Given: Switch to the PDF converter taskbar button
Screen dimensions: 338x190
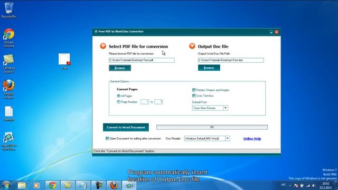Looking at the screenshot, I should click(x=129, y=185).
